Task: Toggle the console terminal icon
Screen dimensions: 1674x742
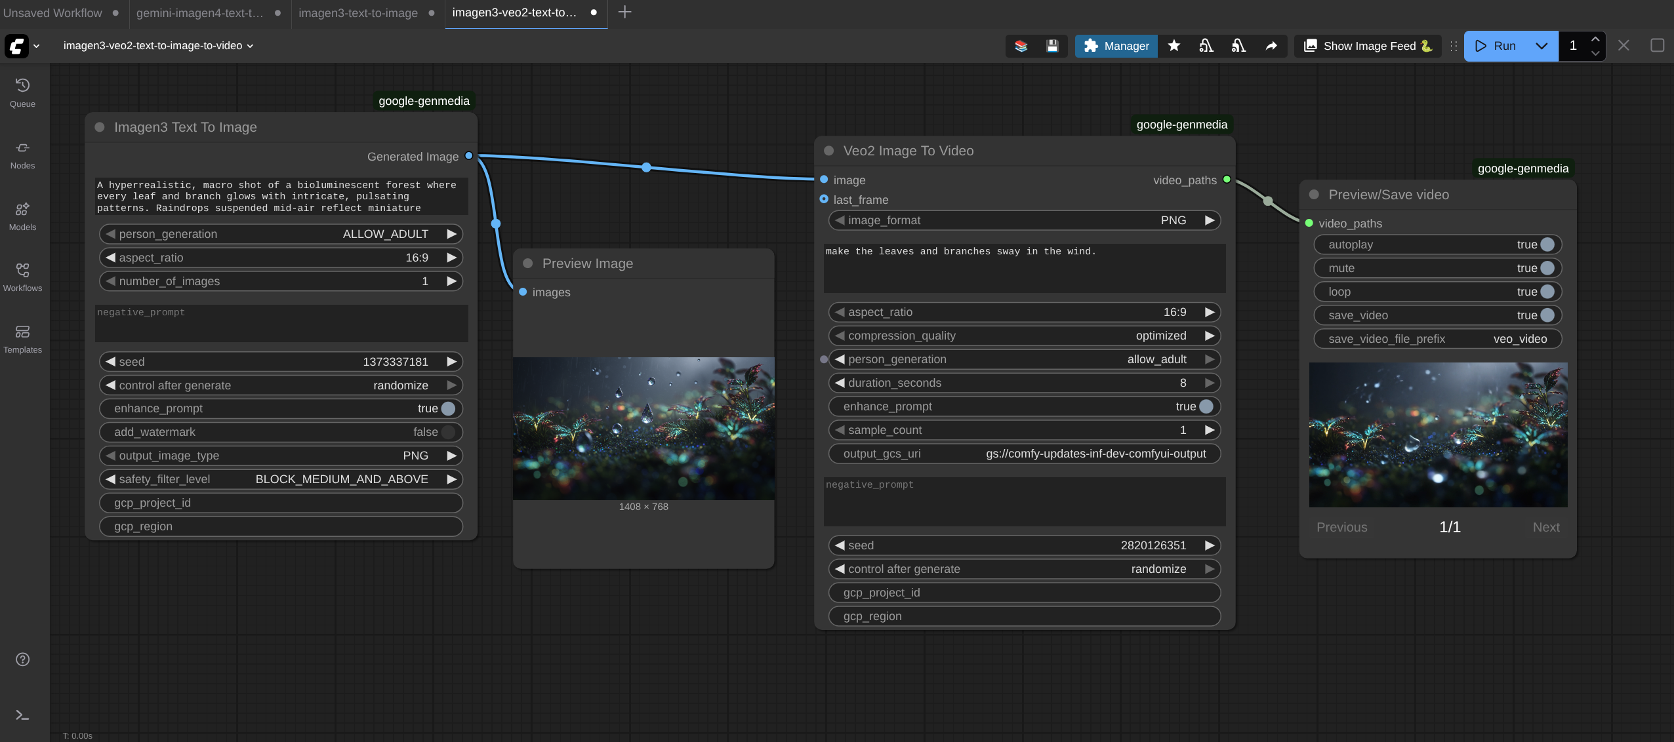Action: 22,715
